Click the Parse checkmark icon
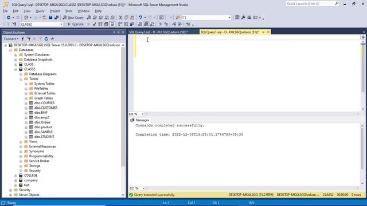Screen dimensions: 367x206 94,24
